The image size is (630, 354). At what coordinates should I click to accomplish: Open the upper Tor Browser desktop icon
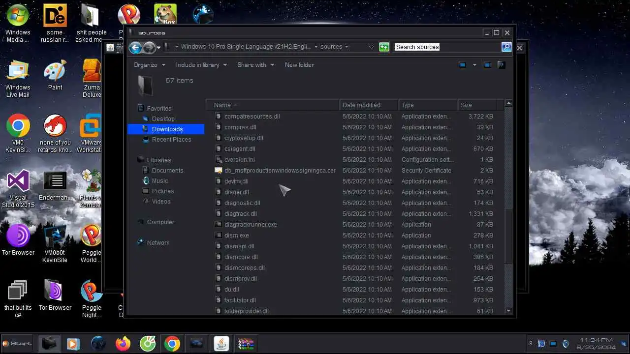tap(18, 240)
